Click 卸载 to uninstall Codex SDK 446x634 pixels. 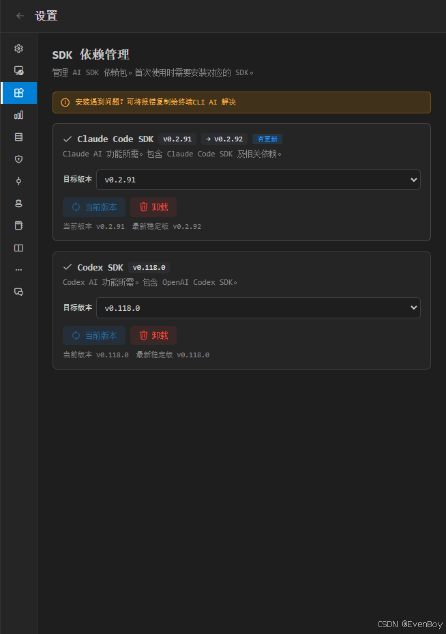pyautogui.click(x=153, y=335)
